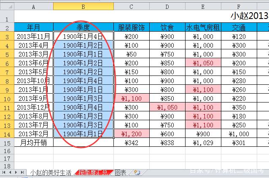Click the 服装服饰 header cell

132,27
